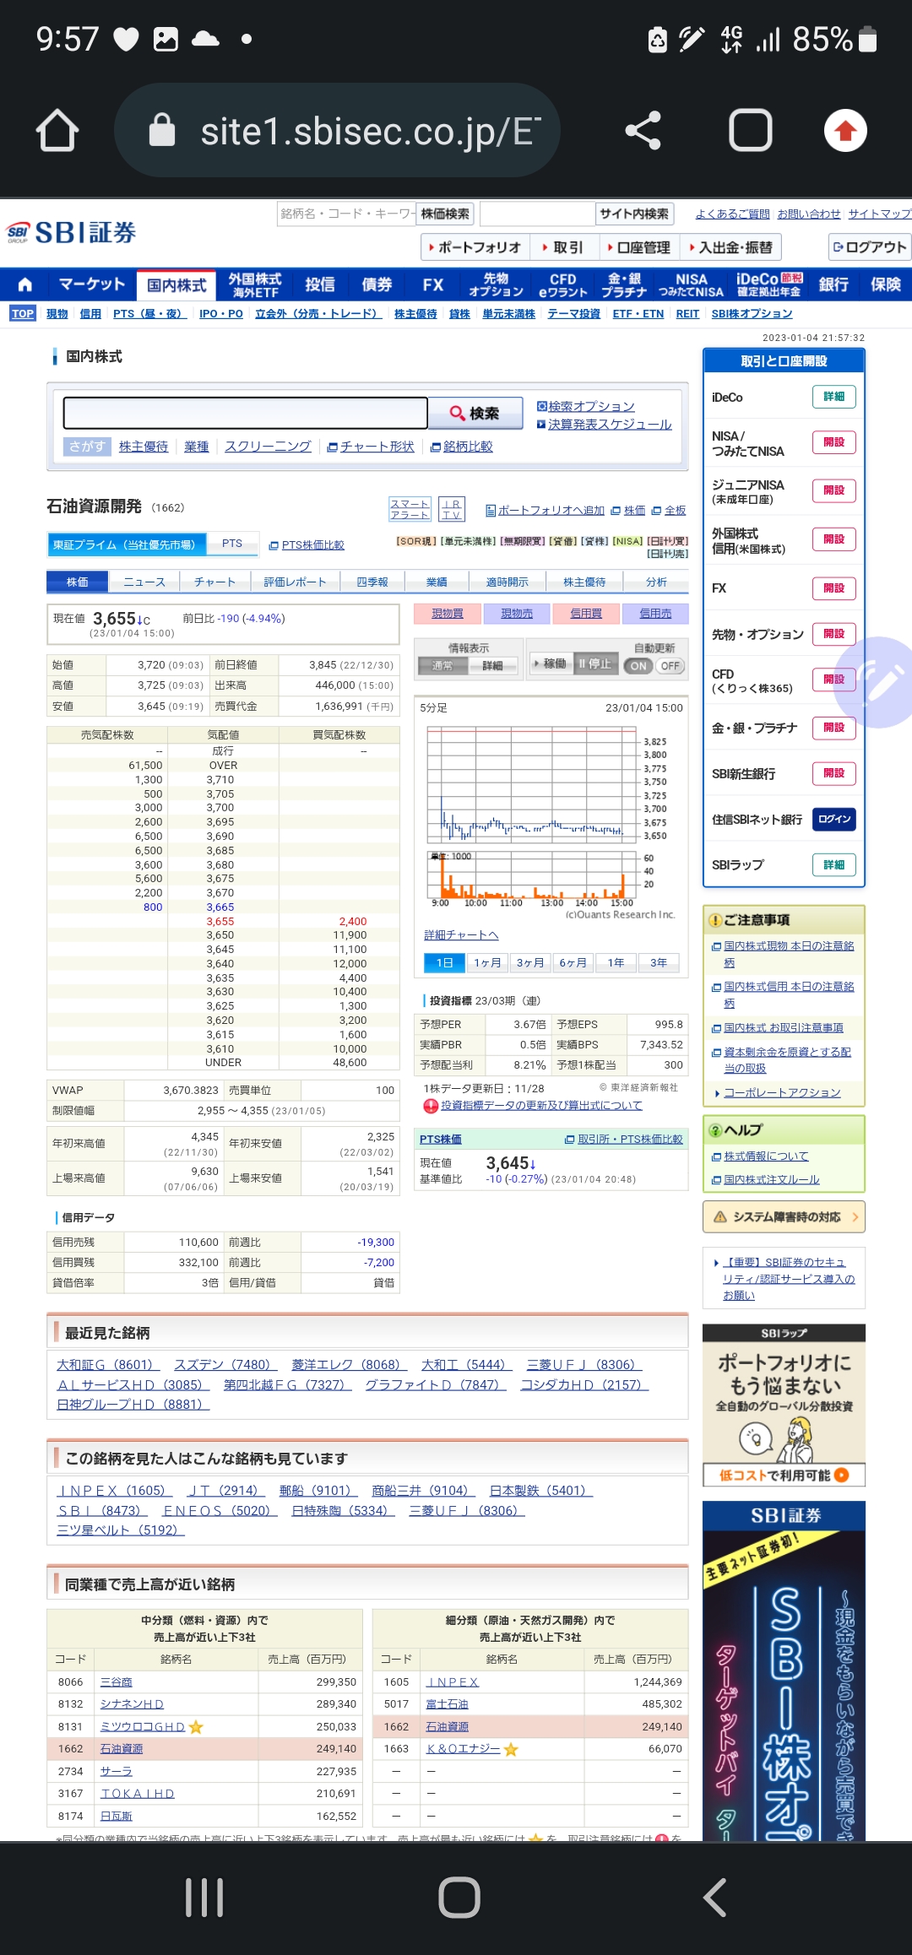Image resolution: width=912 pixels, height=1955 pixels.
Task: Open the INPEX (1605) related stock link
Action: (x=114, y=1491)
